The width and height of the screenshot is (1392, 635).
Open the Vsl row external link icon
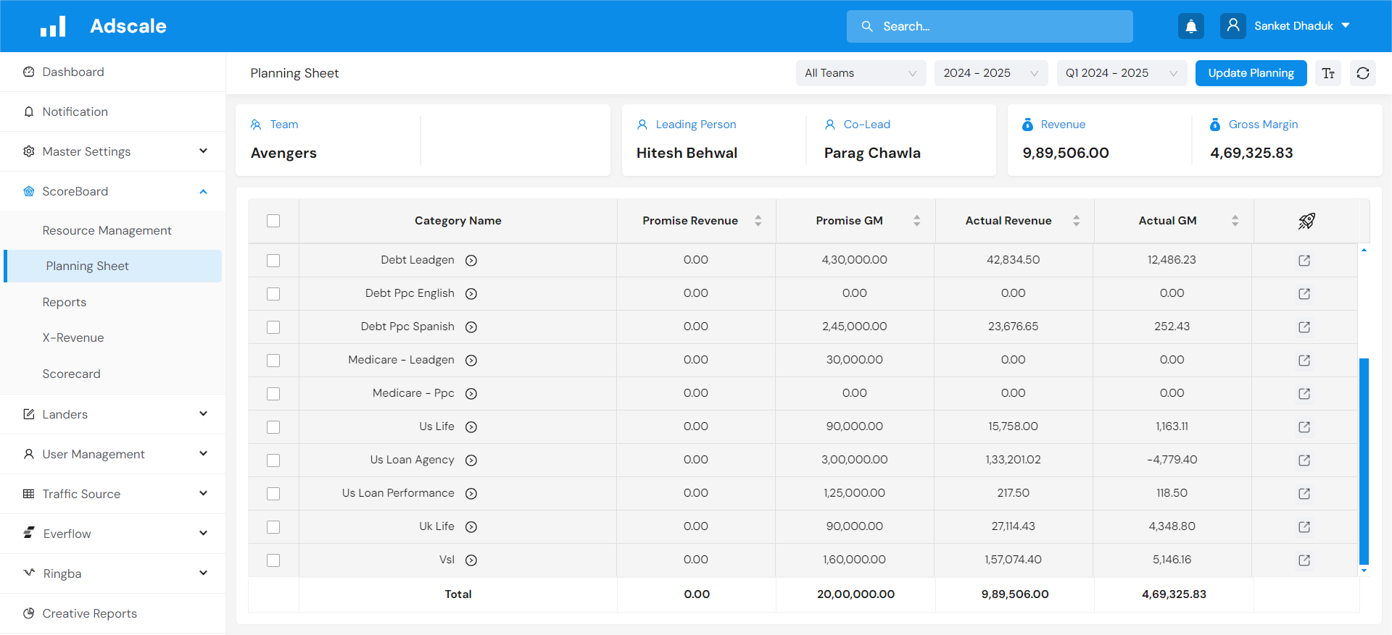click(x=1304, y=560)
